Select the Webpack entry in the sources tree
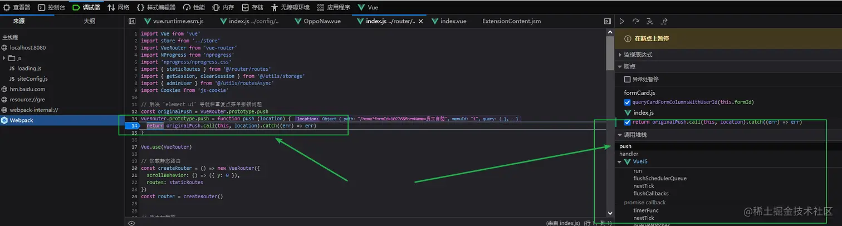Image resolution: width=842 pixels, height=226 pixels. [62, 120]
